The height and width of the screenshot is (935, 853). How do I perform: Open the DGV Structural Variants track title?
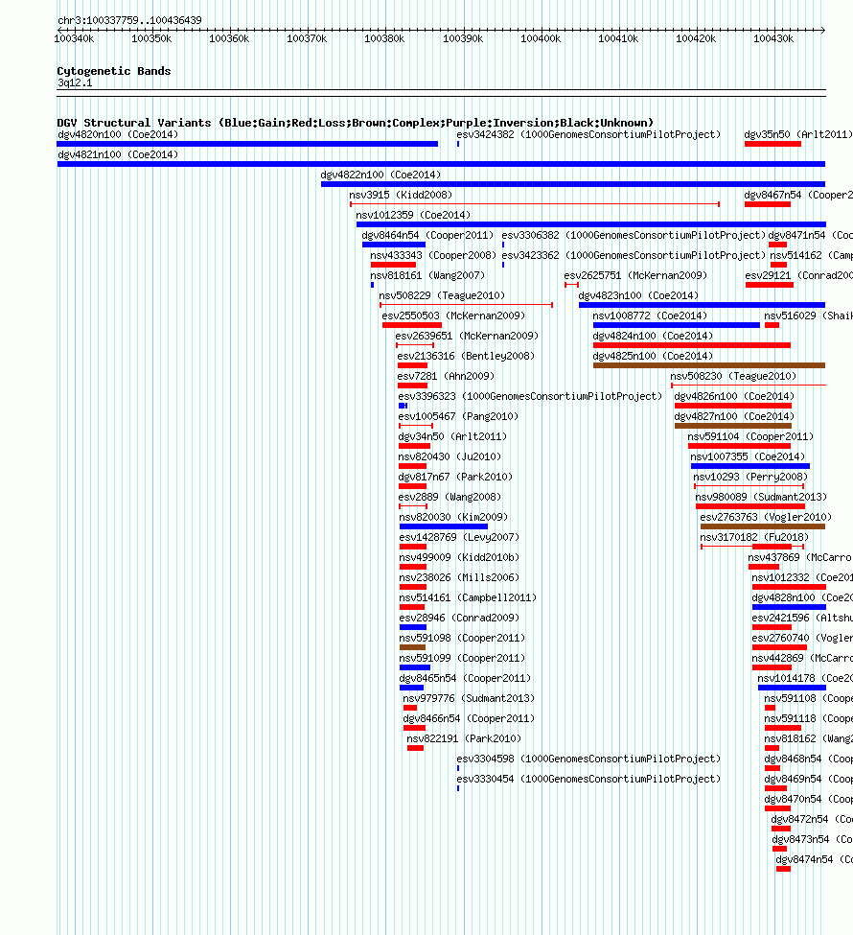(x=356, y=123)
